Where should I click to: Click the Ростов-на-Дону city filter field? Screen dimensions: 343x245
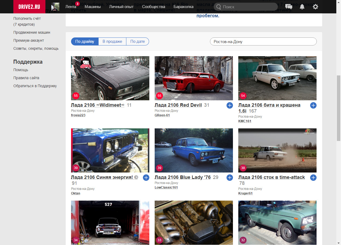pos(263,41)
